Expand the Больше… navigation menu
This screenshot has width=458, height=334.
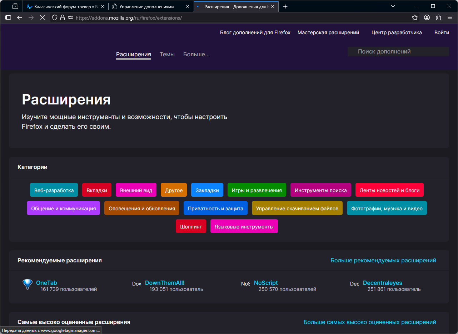click(196, 55)
